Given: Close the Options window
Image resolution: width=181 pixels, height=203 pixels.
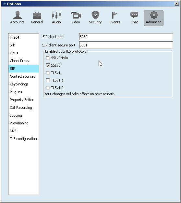Looking at the screenshot, I should [x=176, y=4].
